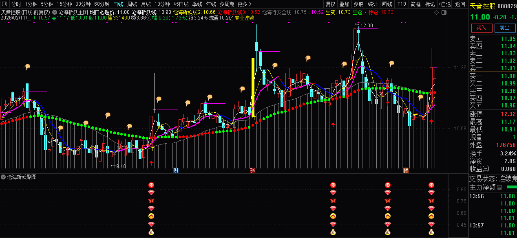Screen dimensions: 517x238
Task: Click butterfly icon in leftmost sub-chart signal column
Action: pos(151,201)
